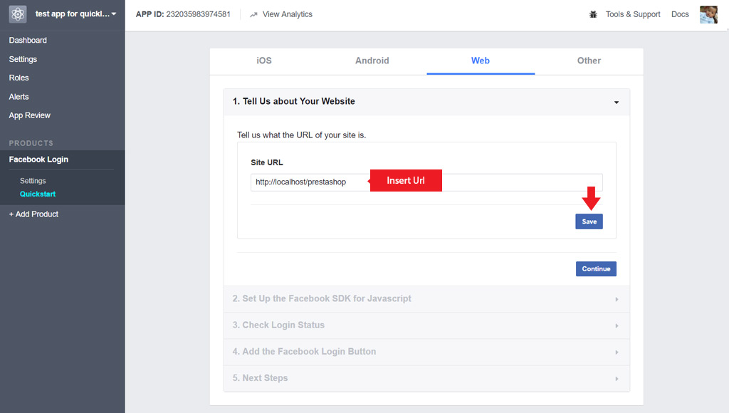This screenshot has height=413, width=729.
Task: Go to Dashboard in sidebar
Action: (x=28, y=41)
